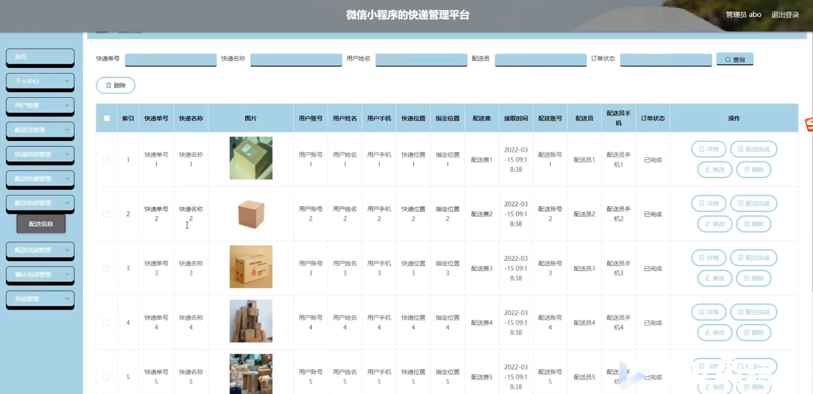Click the search magnifier 查询 button

(x=735, y=60)
